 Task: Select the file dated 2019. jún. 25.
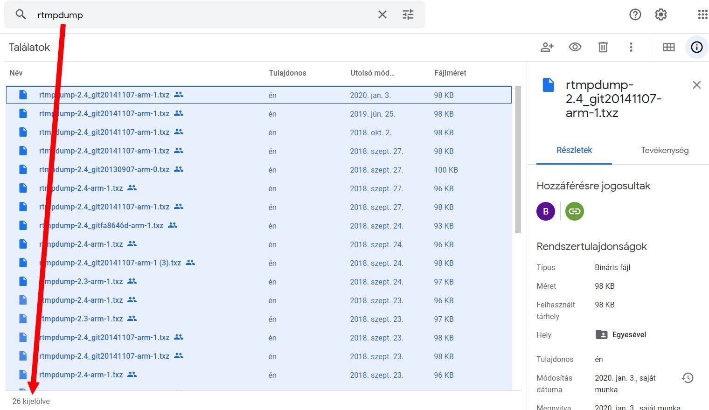tap(259, 113)
